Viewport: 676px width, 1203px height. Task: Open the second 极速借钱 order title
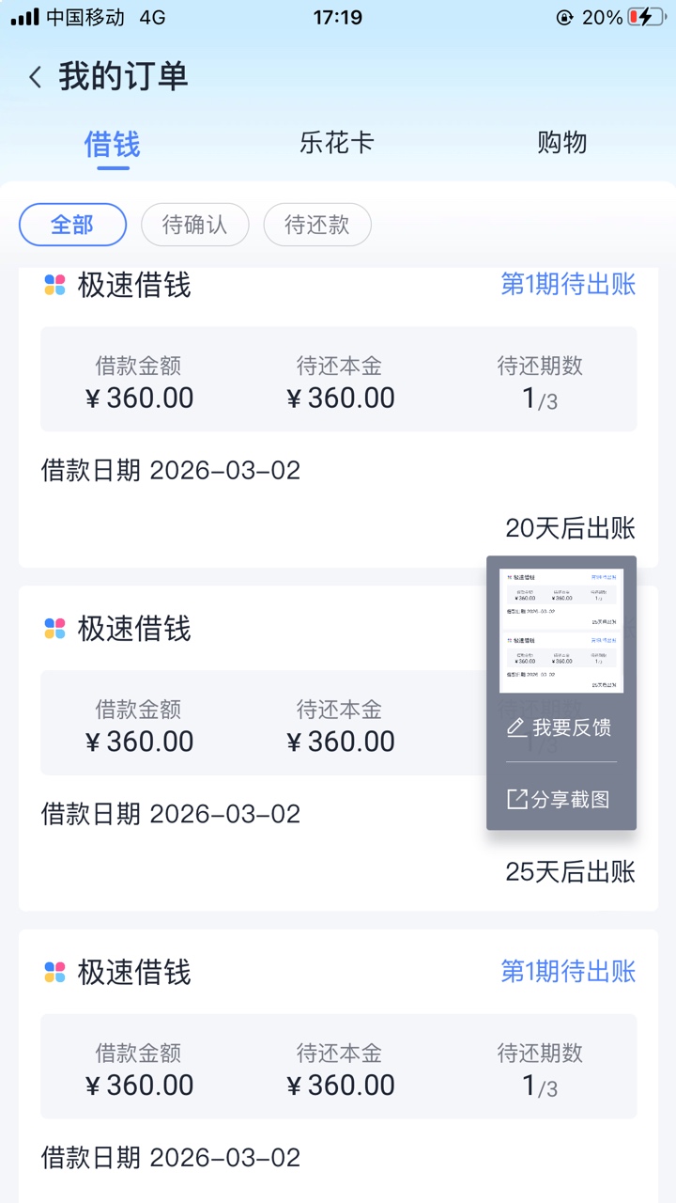click(x=134, y=629)
